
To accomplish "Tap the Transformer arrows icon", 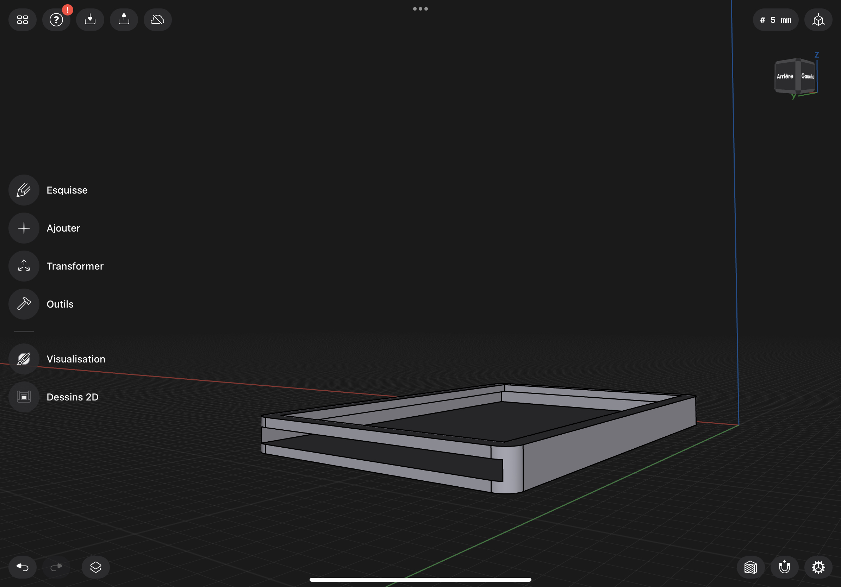I will pos(24,266).
